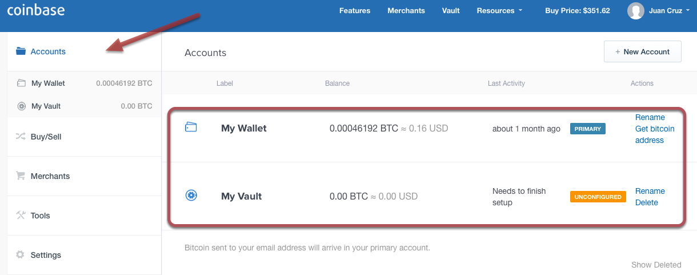Image resolution: width=697 pixels, height=275 pixels.
Task: Click the Label column header
Action: coord(225,83)
